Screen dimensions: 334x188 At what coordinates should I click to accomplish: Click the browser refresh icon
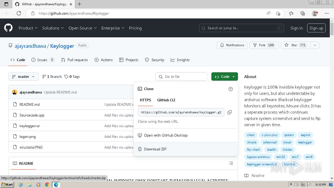point(19,13)
